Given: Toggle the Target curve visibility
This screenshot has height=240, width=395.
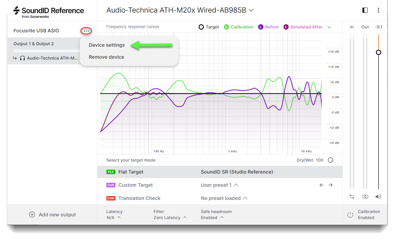Looking at the screenshot, I should click(x=209, y=27).
